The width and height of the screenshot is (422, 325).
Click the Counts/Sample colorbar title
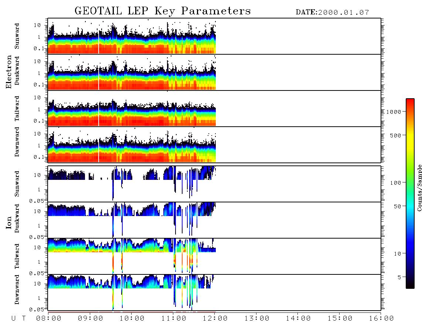pyautogui.click(x=419, y=188)
